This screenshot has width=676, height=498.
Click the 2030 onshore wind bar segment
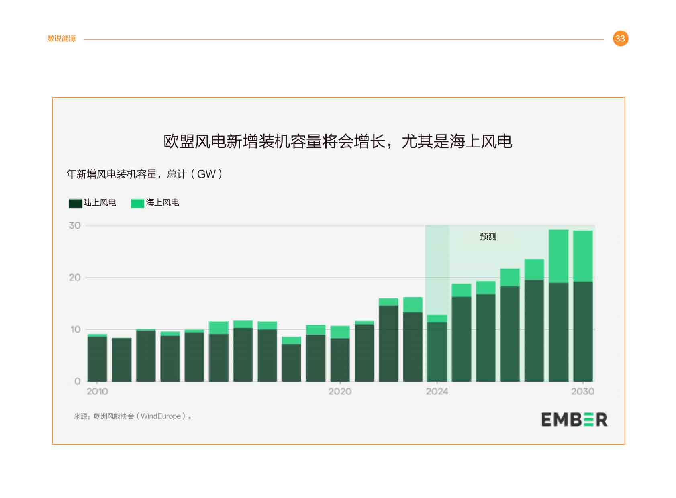click(x=583, y=332)
